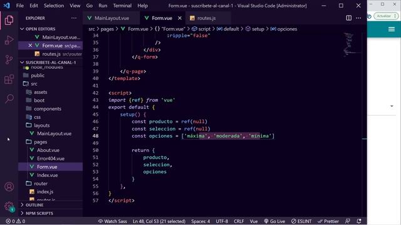The height and width of the screenshot is (225, 401).
Task: Click Prettier status bar item
Action: [328, 221]
